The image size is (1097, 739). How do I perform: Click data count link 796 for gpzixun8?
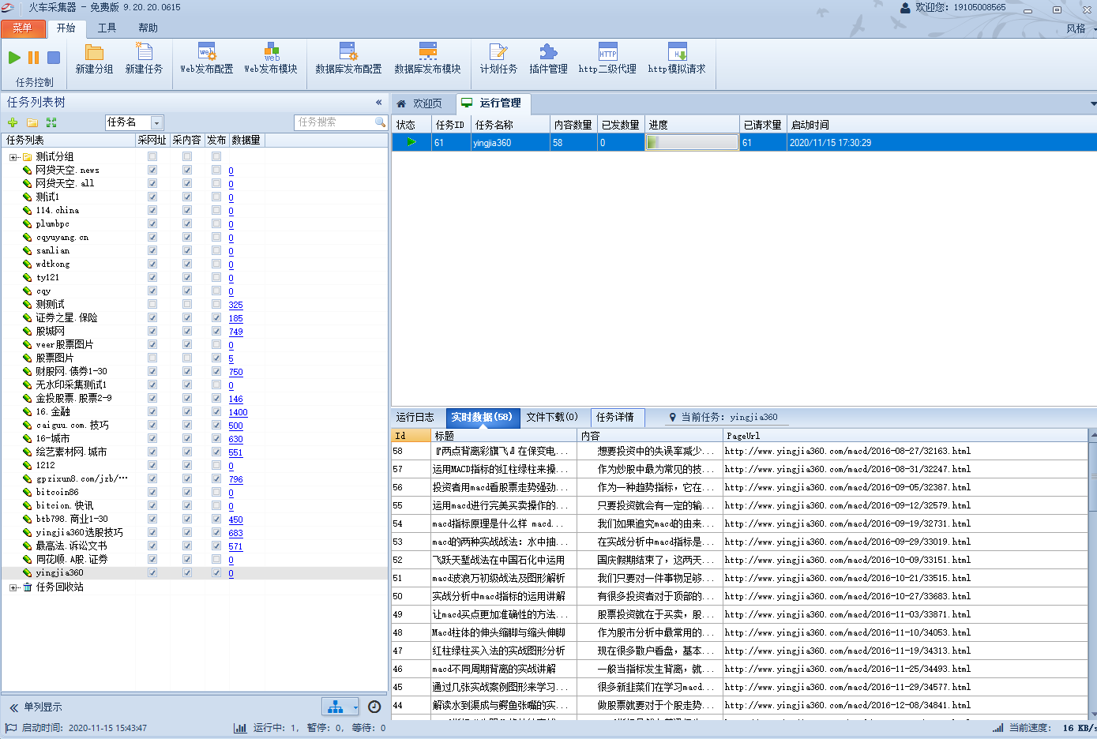tap(235, 479)
